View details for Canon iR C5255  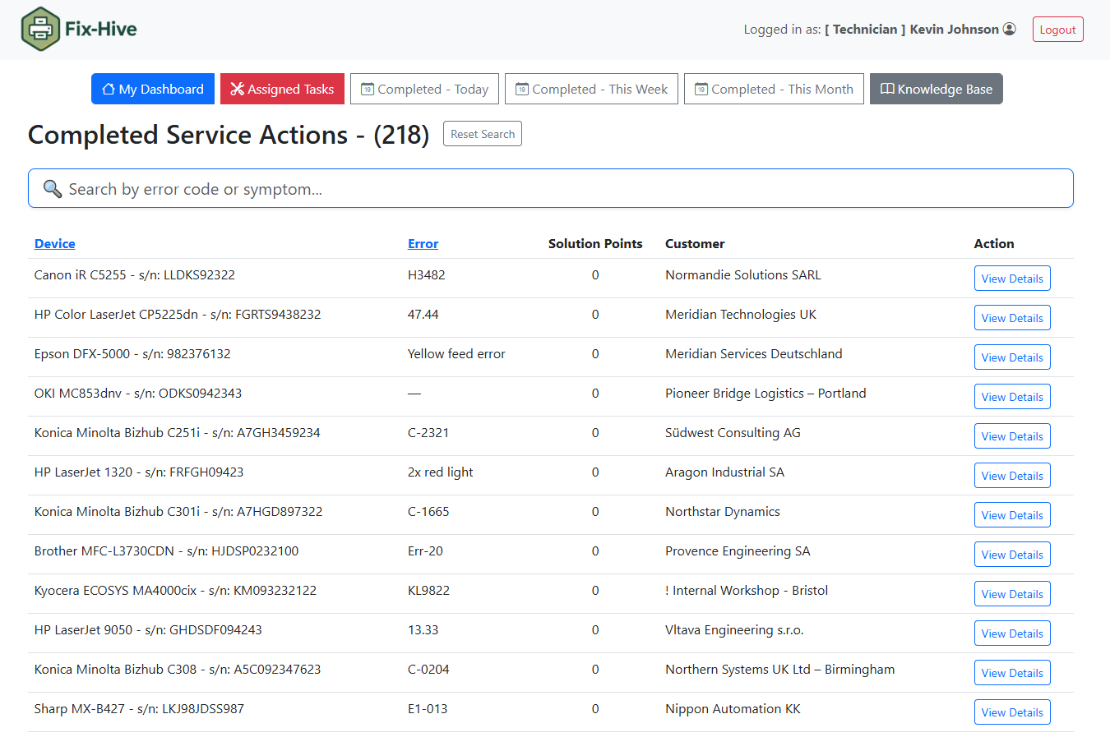(1011, 279)
